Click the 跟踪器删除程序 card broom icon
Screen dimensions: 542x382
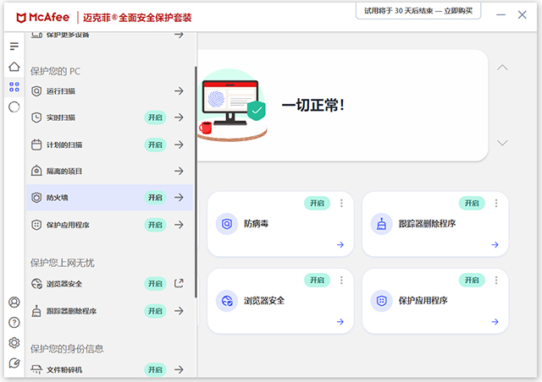tap(381, 224)
